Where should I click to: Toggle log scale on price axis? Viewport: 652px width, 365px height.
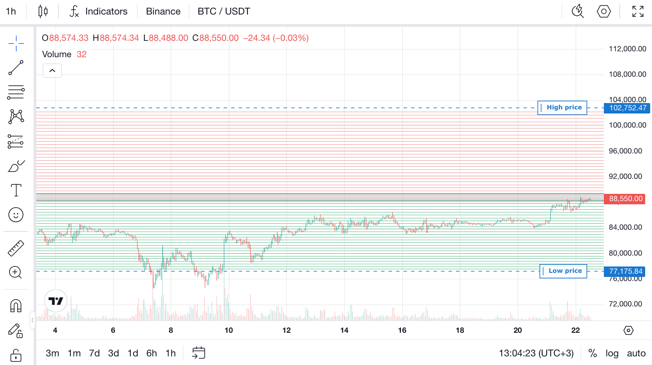pos(612,353)
